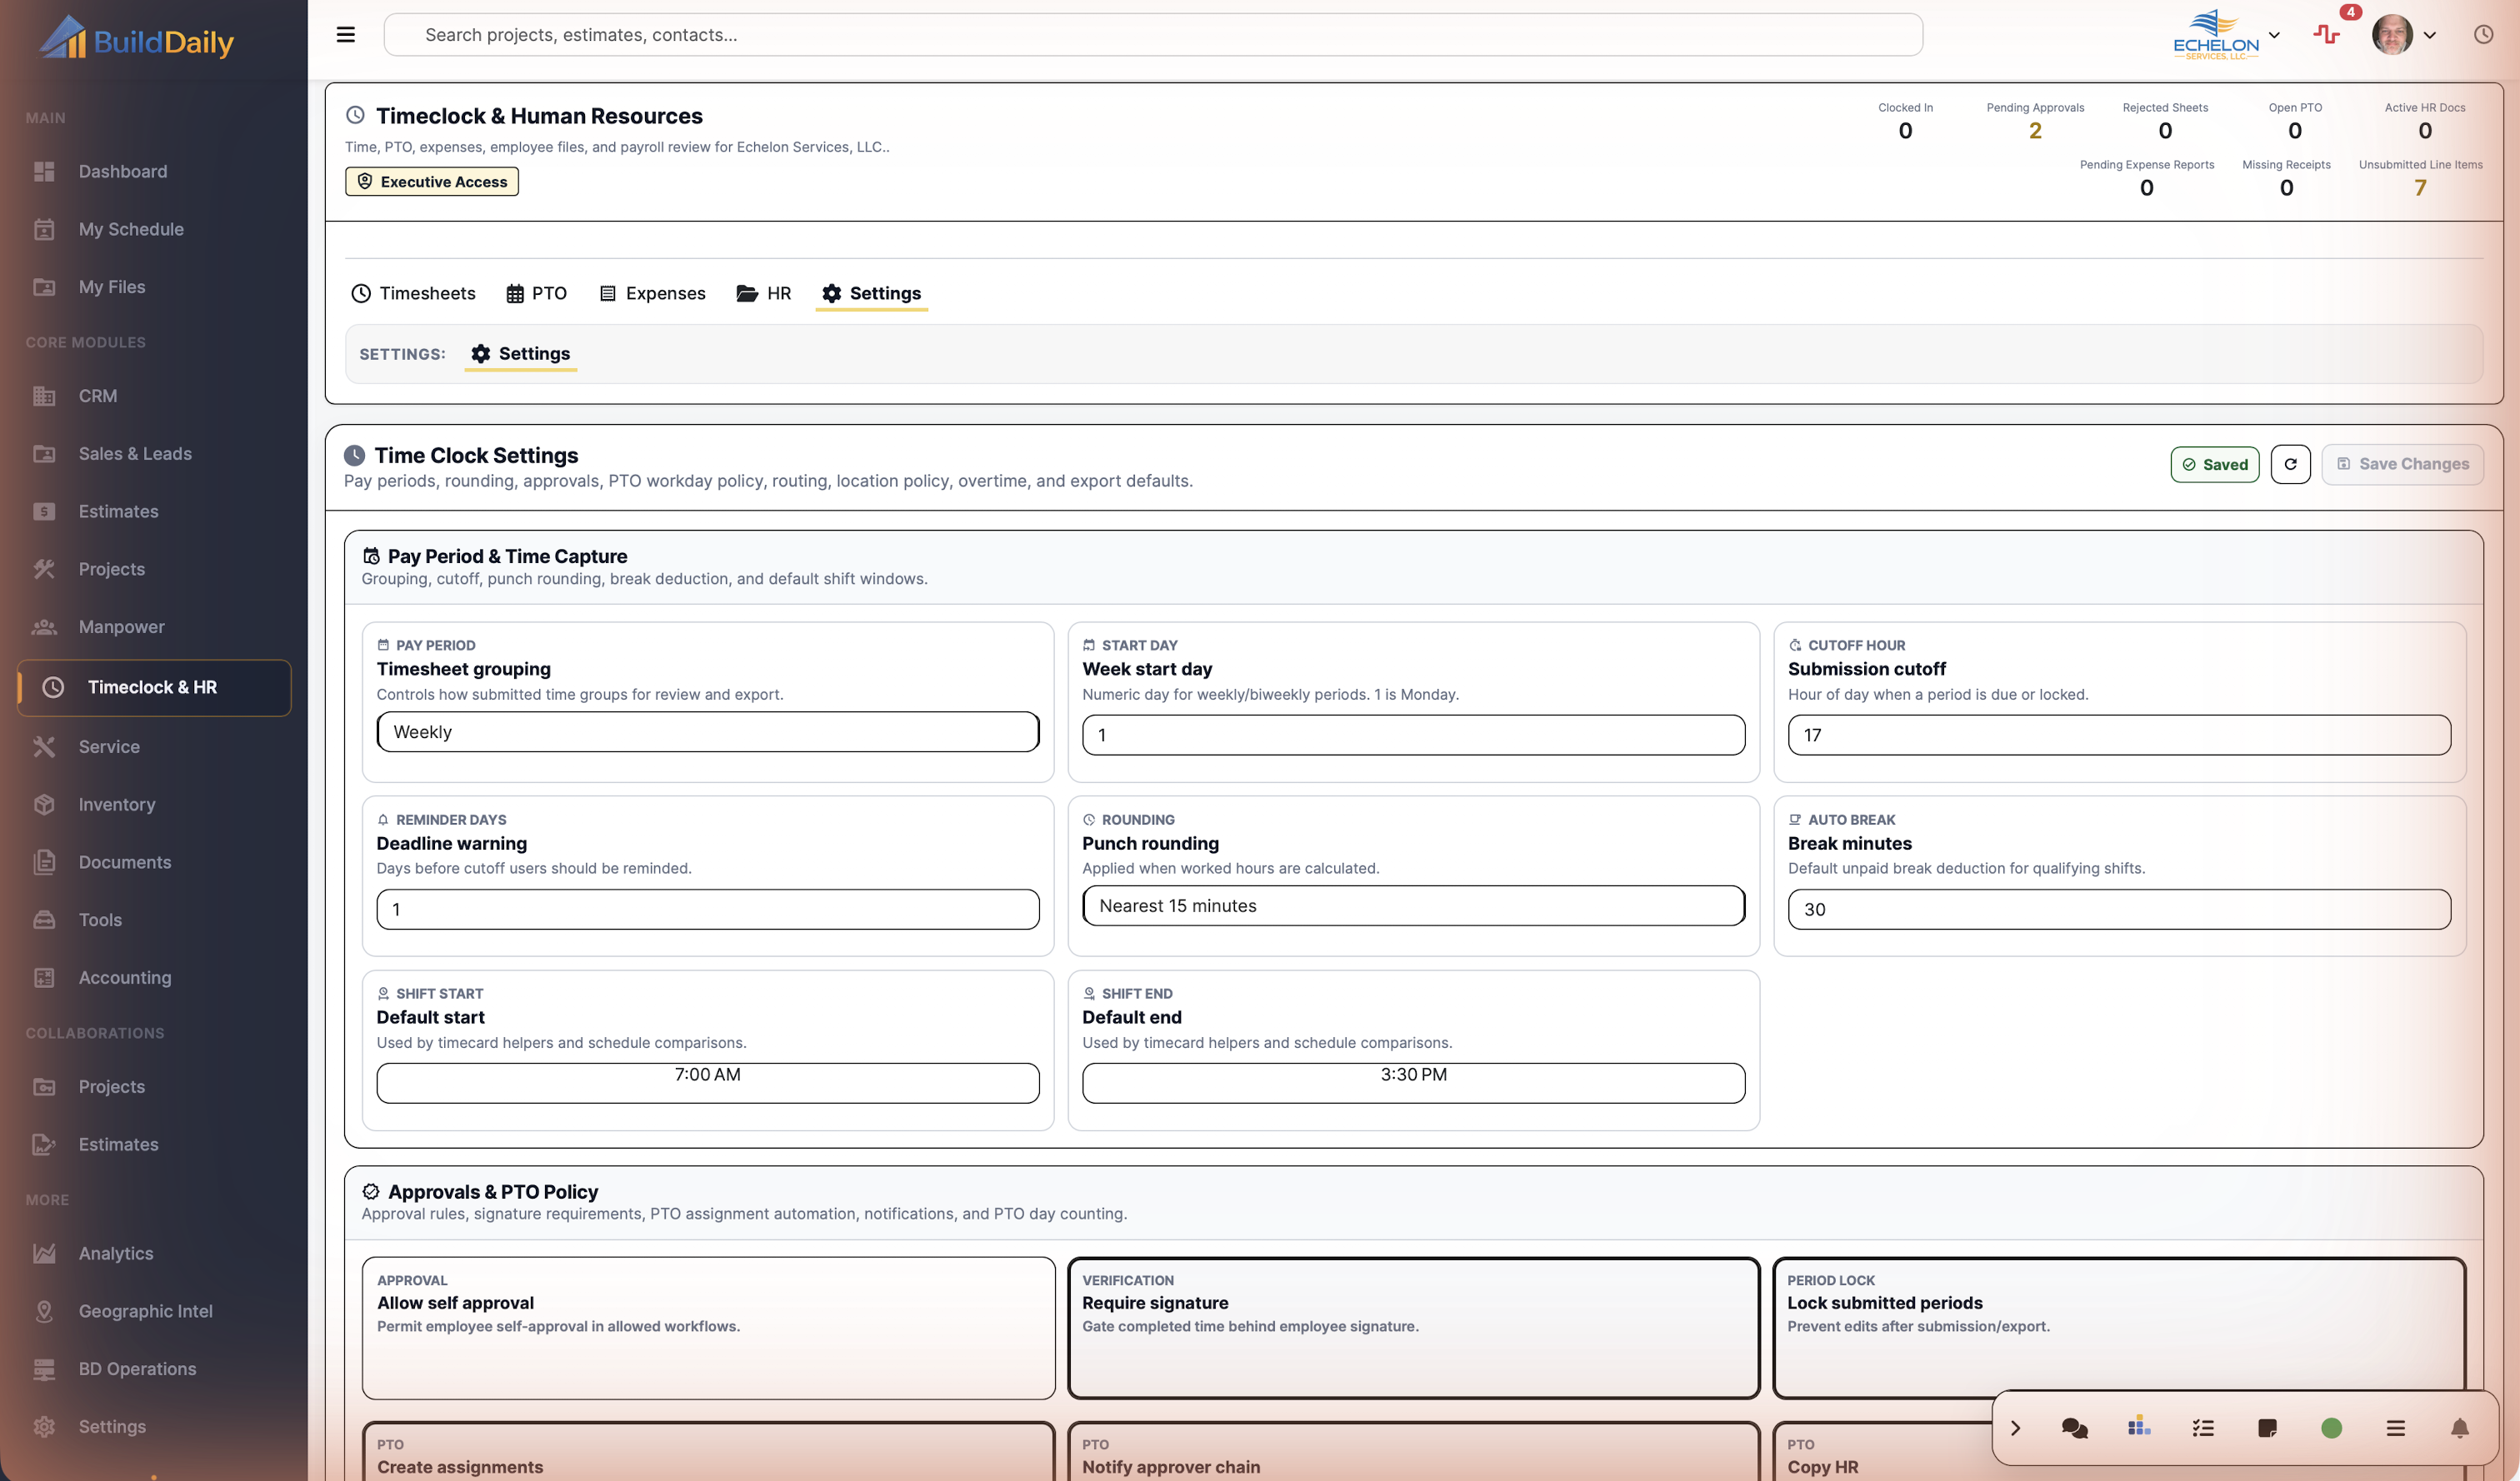Viewport: 2520px width, 1481px height.
Task: Click the BuildDaily logo
Action: 136,38
